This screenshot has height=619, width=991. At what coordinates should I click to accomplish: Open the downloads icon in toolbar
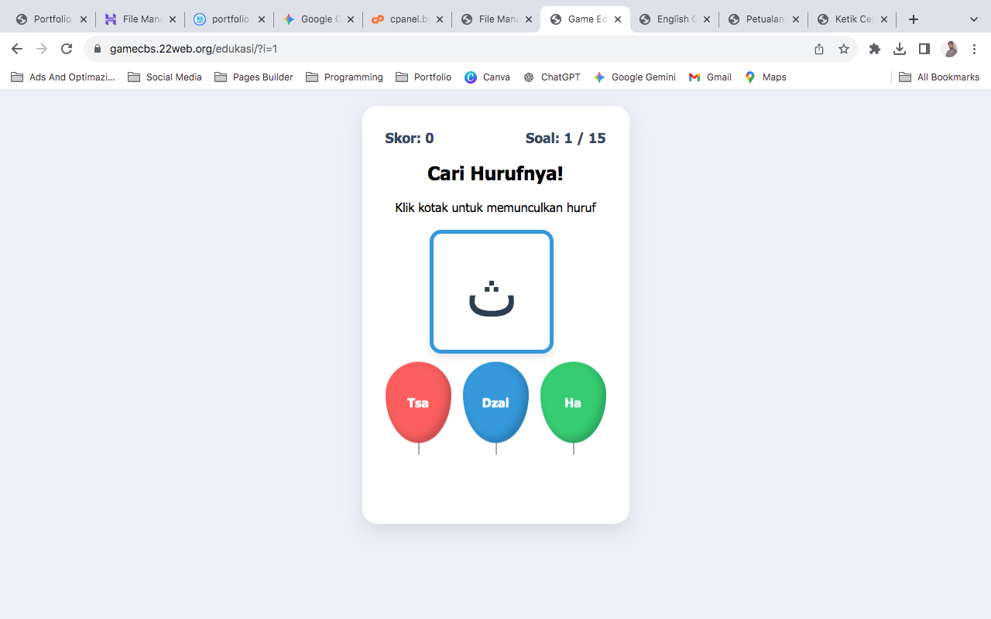[899, 49]
